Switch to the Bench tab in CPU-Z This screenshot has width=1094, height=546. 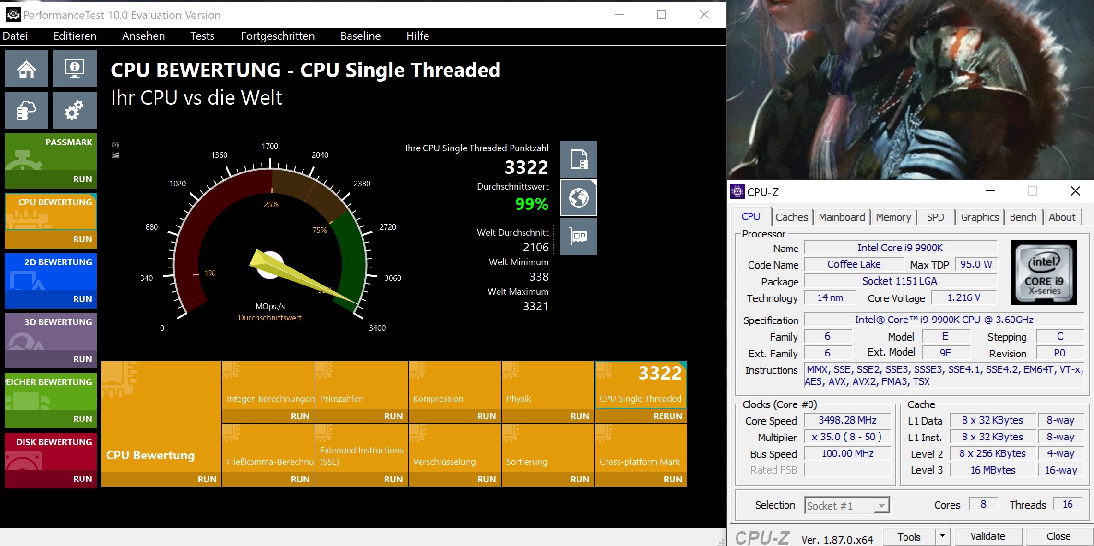click(1023, 217)
